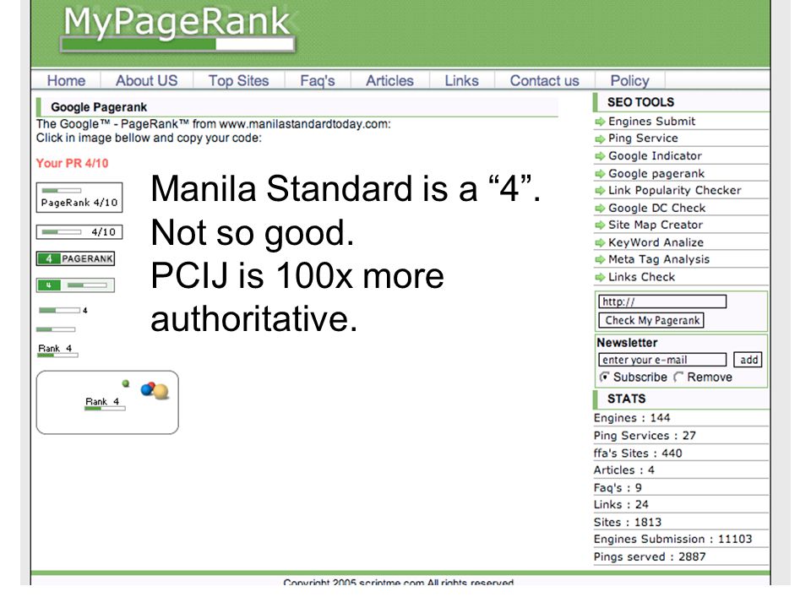Click the 'Google Pagerank' section heading
Viewport: 811px width, 608px height.
coord(99,107)
